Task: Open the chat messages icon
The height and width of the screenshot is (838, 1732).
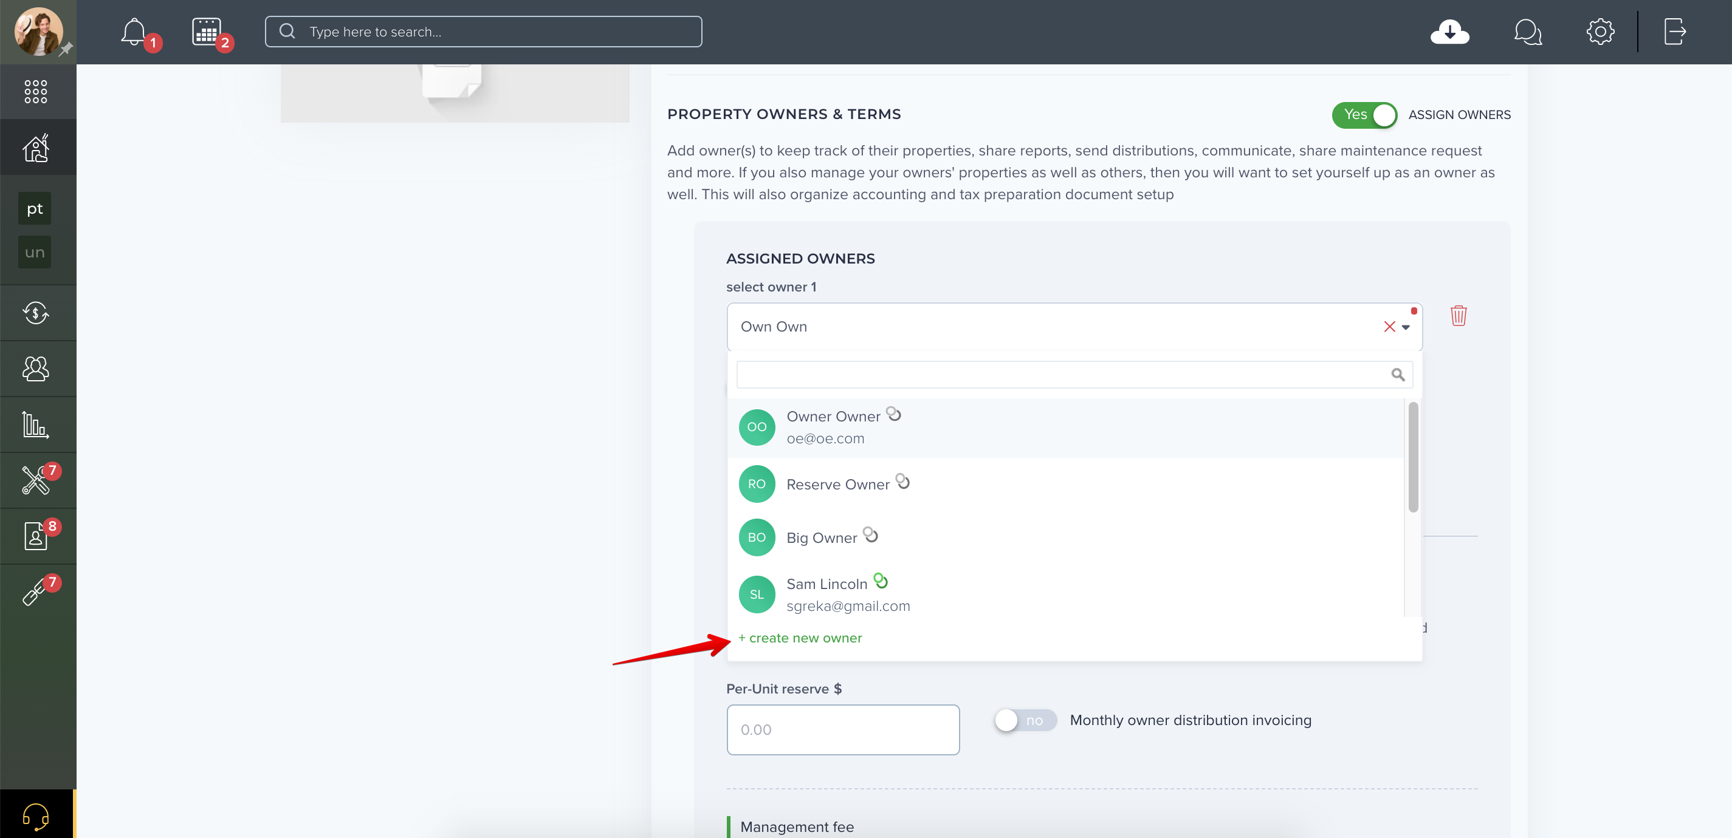Action: coord(1528,32)
